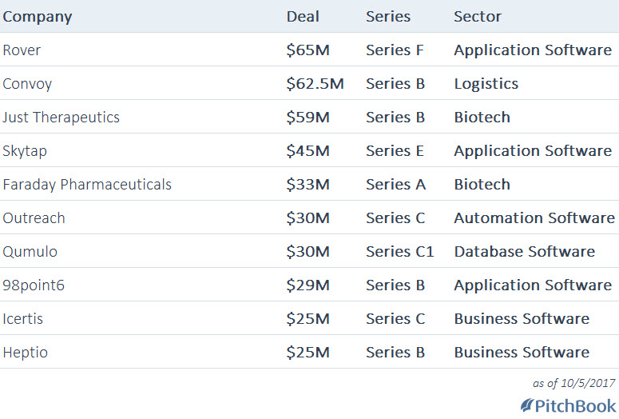Viewport: 619px width, 419px height.
Task: Click the PitchBook logo
Action: pyautogui.click(x=569, y=406)
